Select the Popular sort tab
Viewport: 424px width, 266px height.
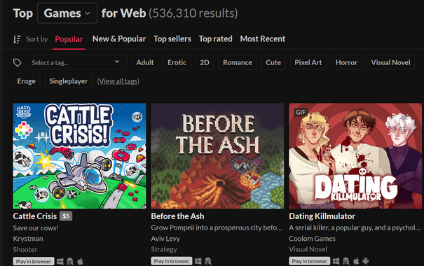[x=69, y=39]
